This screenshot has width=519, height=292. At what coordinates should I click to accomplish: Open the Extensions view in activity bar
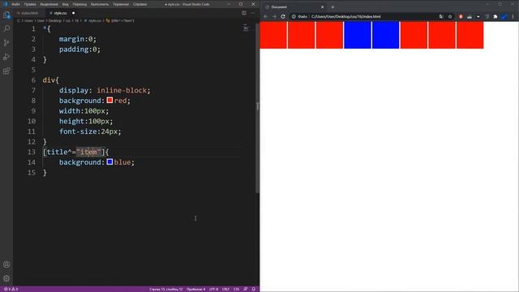(6, 71)
